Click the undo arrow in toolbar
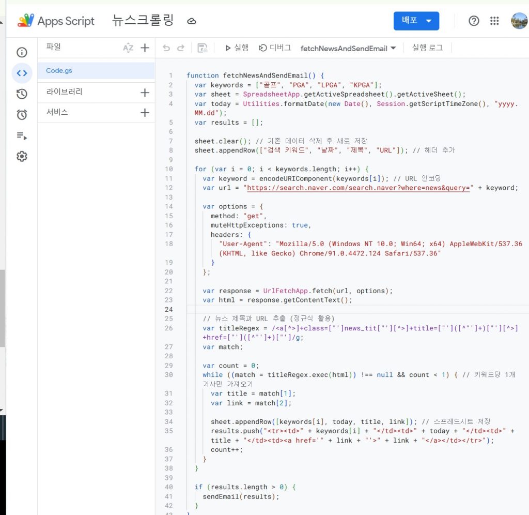The image size is (529, 515). (x=166, y=48)
